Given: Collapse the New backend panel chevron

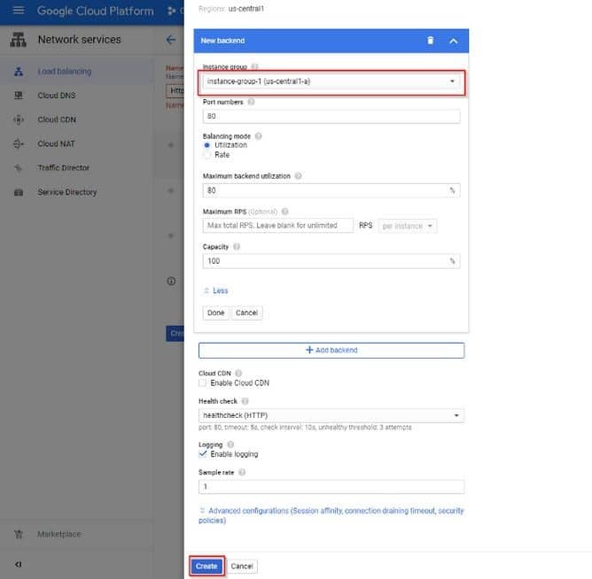Looking at the screenshot, I should 454,41.
